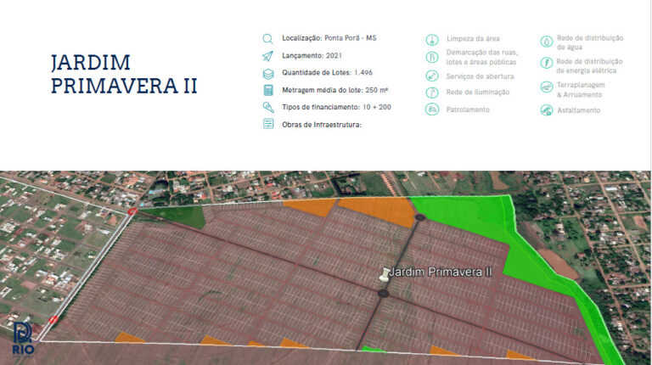
Task: Click the Serviços de abertura icon
Action: (432, 76)
